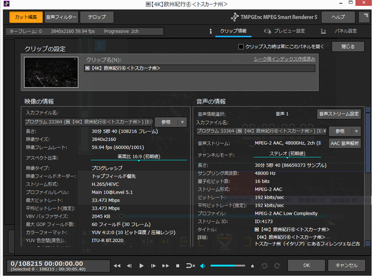Switch to the カット編集 tab
Screen dimensions: 373x276
point(26,17)
